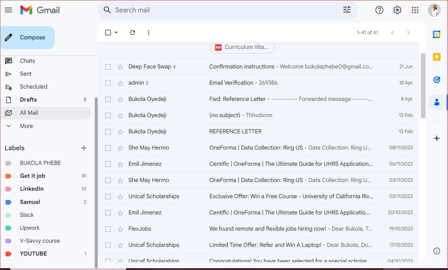Image resolution: width=448 pixels, height=270 pixels.
Task: Open 'We found remote and flexible jobs' email
Action: point(259,229)
